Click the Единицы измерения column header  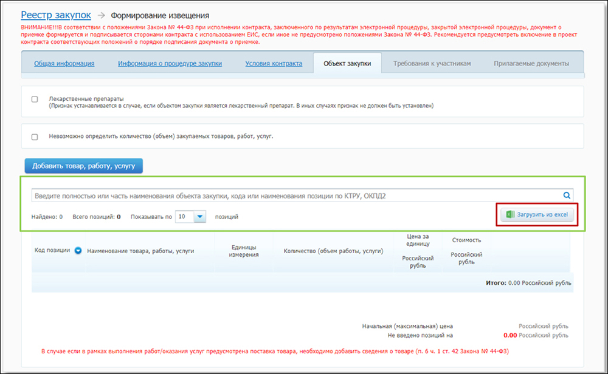pos(244,251)
